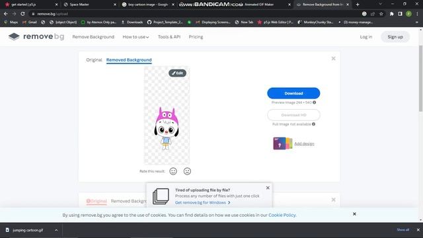Click the Add design link

[304, 143]
